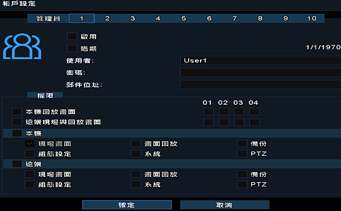Image resolution: width=341 pixels, height=211 pixels.
Task: Toggle 畫面回放 under 遠端
Action: point(136,174)
